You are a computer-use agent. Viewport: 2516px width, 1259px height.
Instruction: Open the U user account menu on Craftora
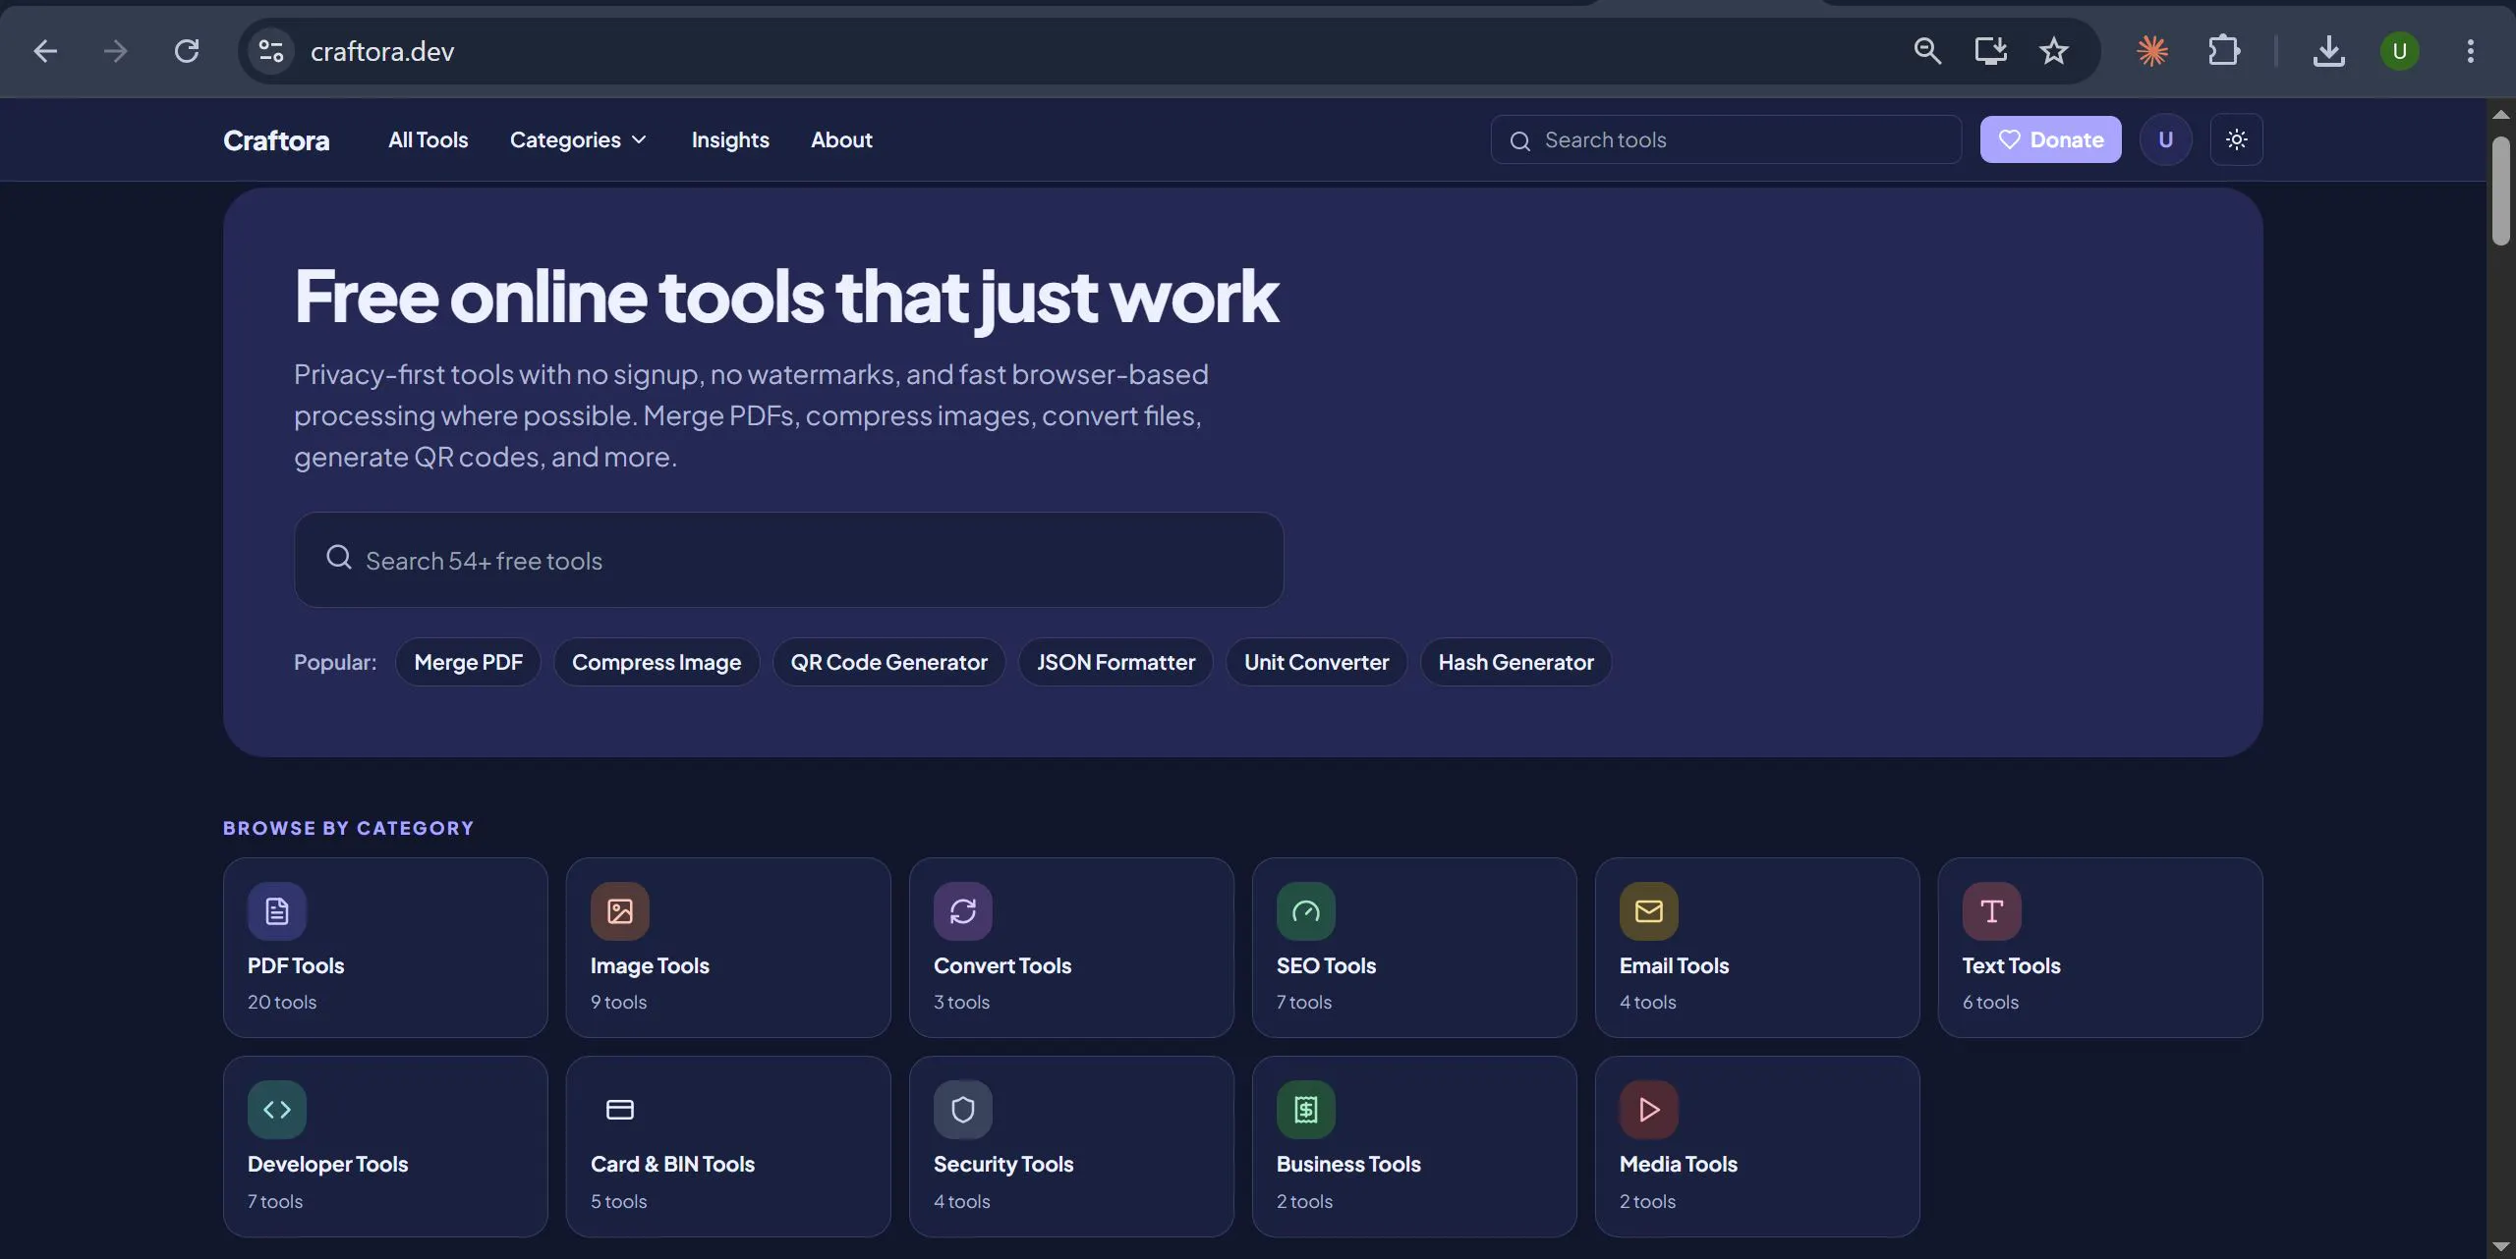pos(2165,139)
